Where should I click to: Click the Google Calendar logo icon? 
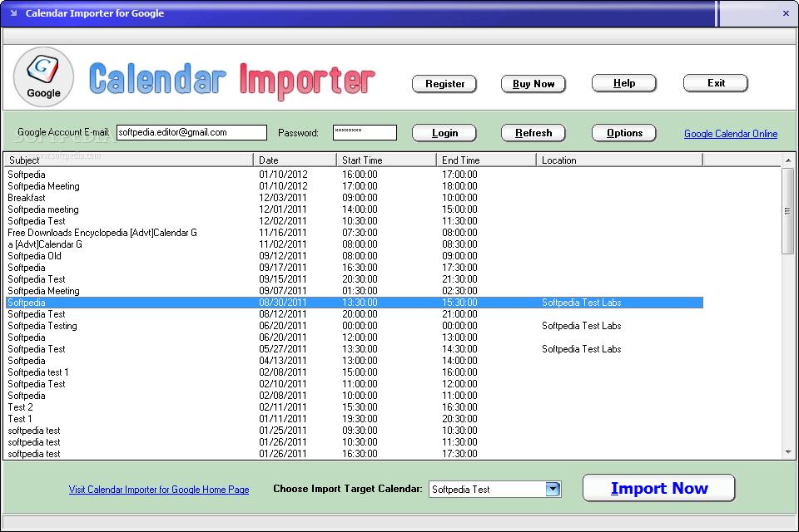43,76
